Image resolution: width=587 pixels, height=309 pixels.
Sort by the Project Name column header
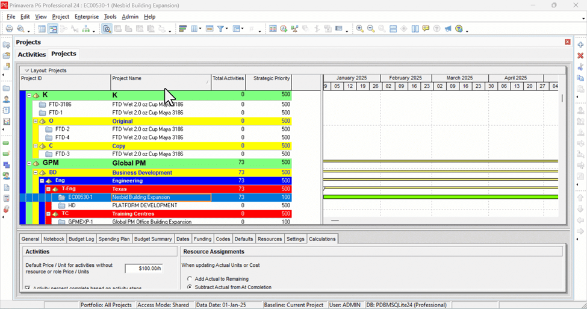(x=161, y=82)
